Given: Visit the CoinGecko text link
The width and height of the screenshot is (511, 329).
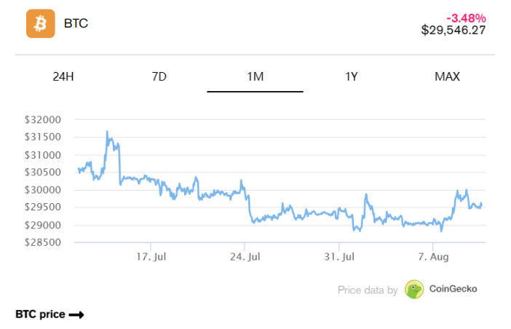Looking at the screenshot, I should (453, 289).
